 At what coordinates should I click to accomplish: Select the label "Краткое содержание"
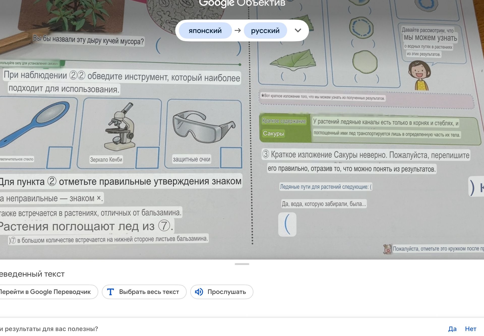click(284, 121)
